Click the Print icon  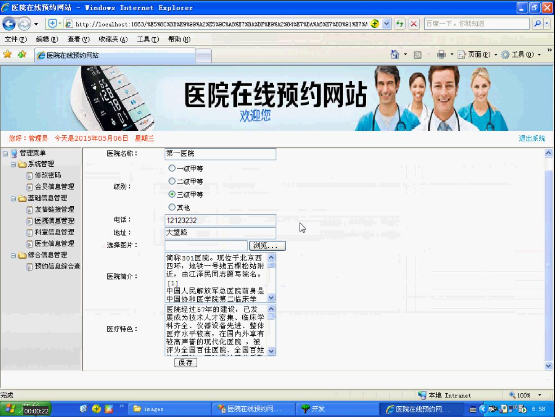click(x=441, y=55)
